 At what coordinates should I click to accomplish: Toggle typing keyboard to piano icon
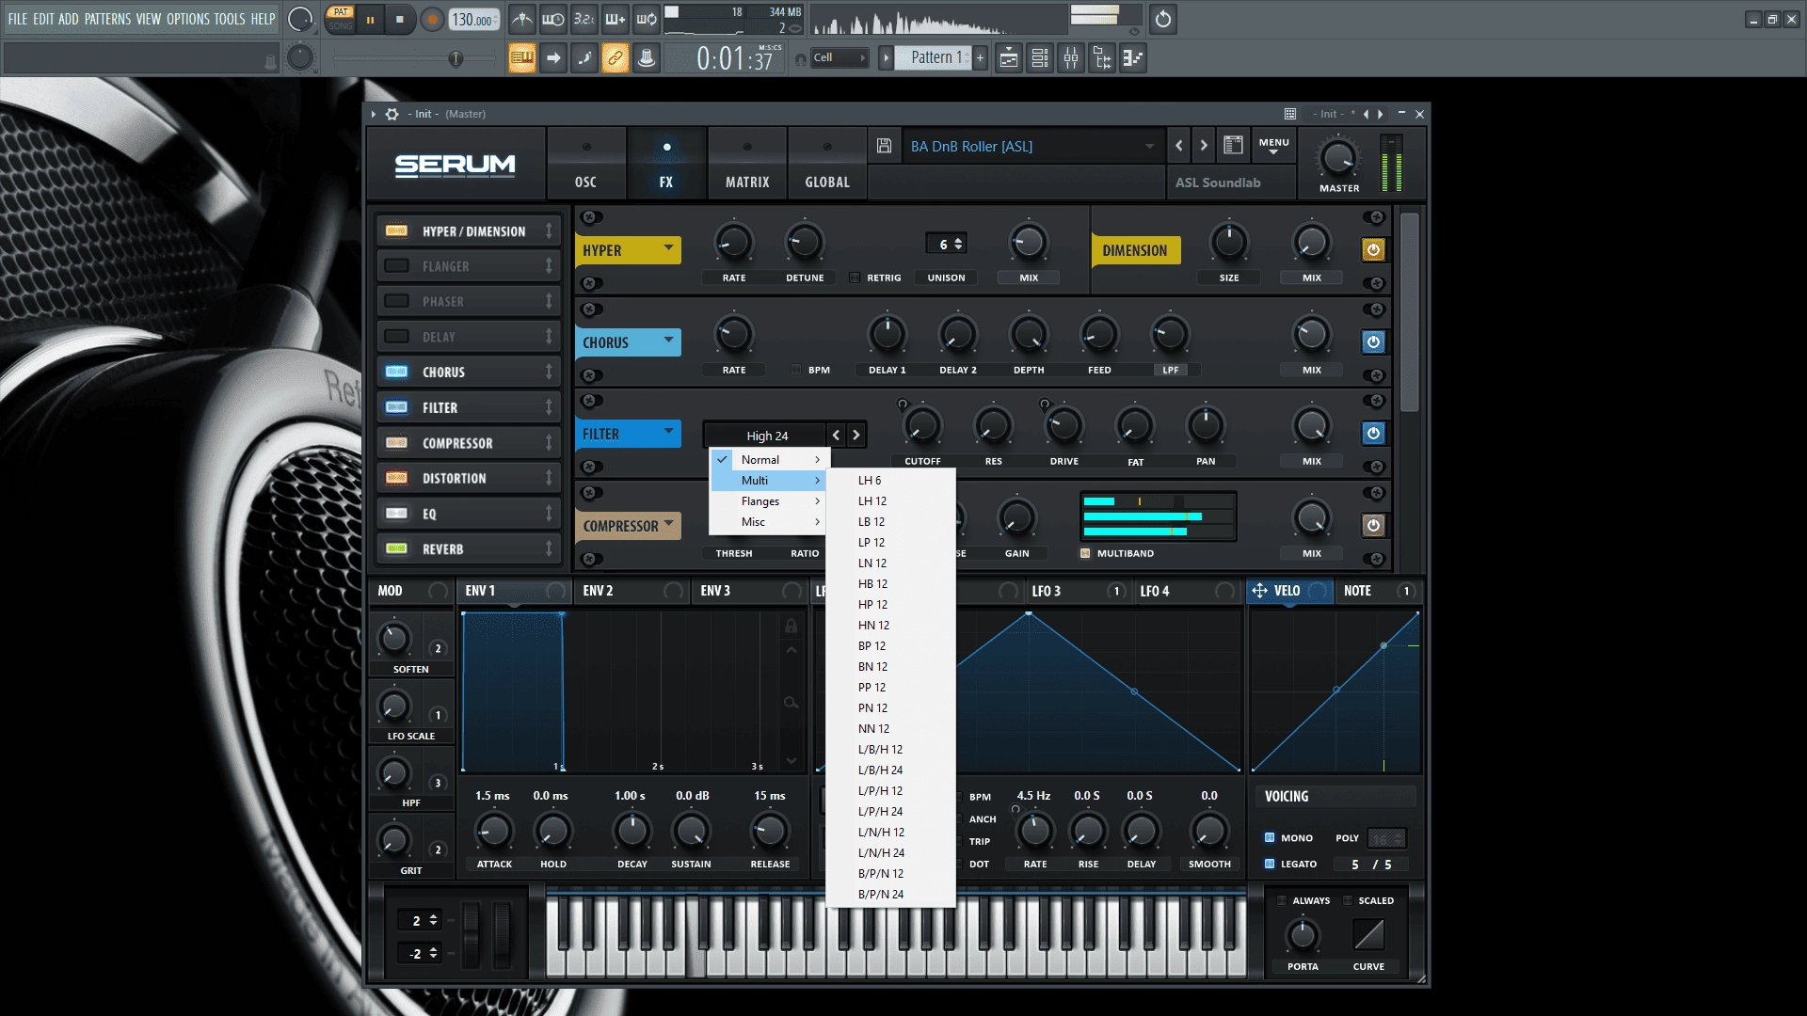(x=521, y=58)
